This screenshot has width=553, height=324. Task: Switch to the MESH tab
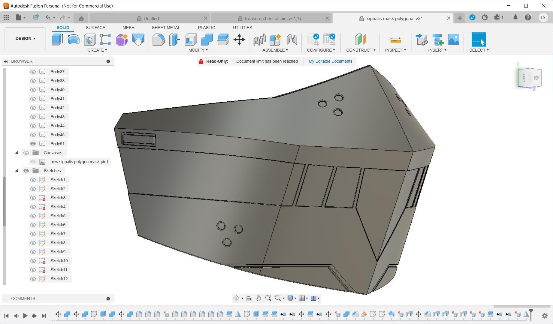128,28
